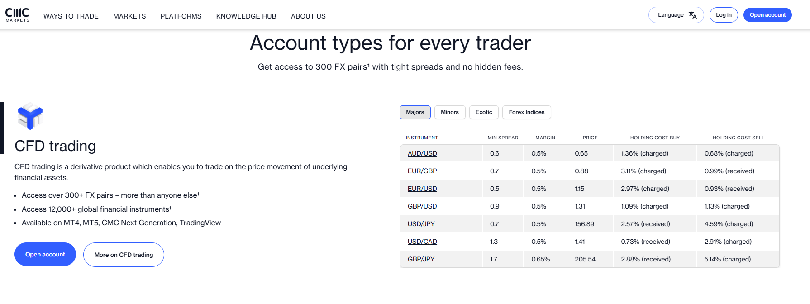Screen dimensions: 810x304
Task: Open the Markets menu
Action: [129, 16]
